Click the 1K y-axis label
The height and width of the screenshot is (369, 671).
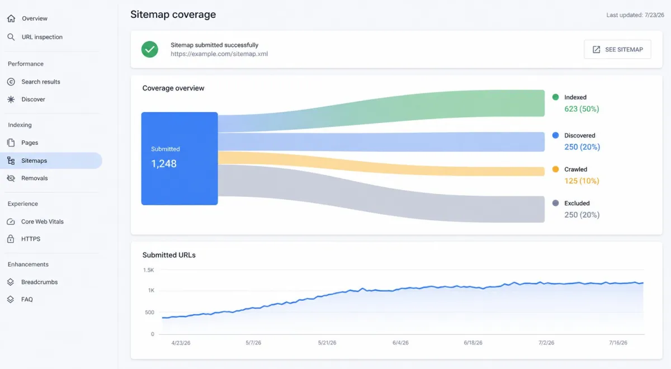pos(151,291)
